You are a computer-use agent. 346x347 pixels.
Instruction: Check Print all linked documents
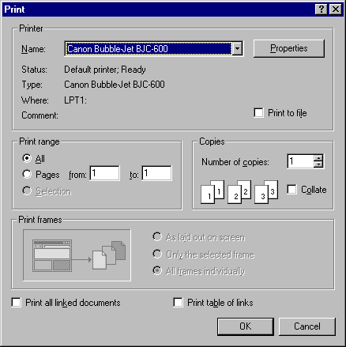point(17,303)
